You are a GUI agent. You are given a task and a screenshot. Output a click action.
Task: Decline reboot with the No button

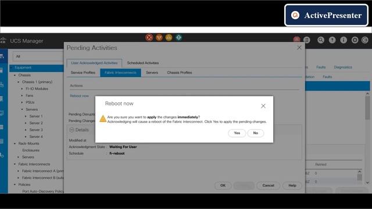tap(256, 133)
